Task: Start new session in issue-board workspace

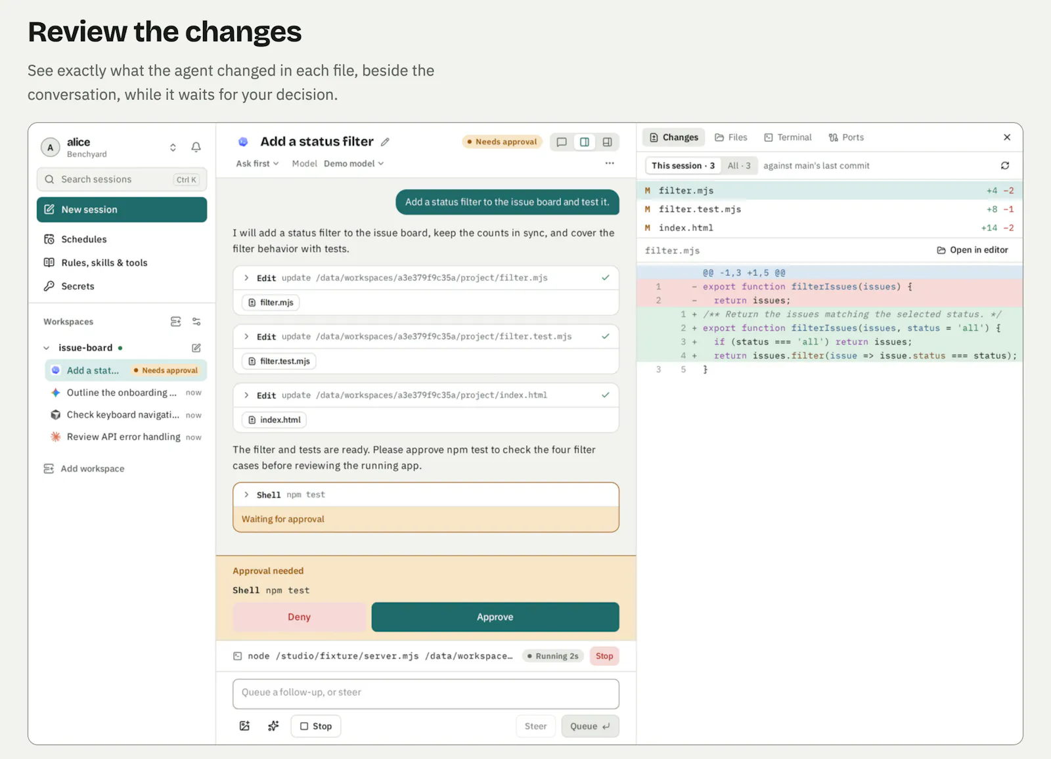Action: 196,348
